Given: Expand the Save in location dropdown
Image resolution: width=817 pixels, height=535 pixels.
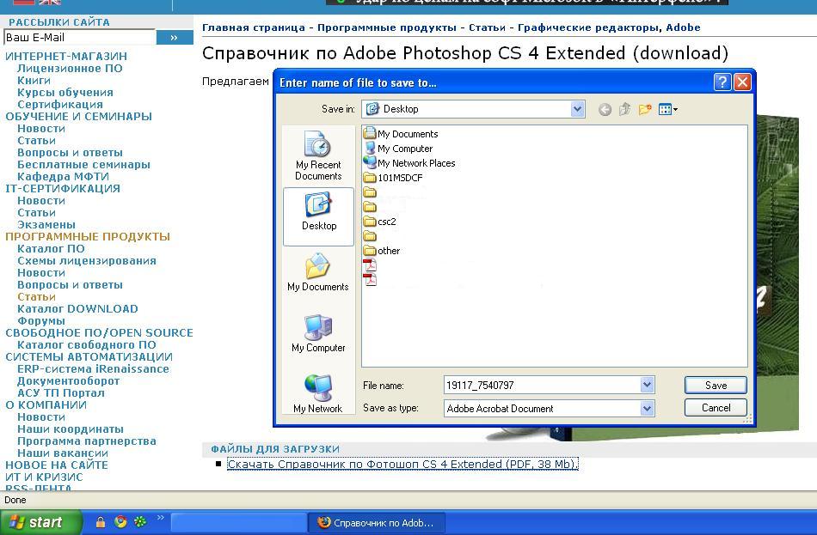Looking at the screenshot, I should coord(577,109).
